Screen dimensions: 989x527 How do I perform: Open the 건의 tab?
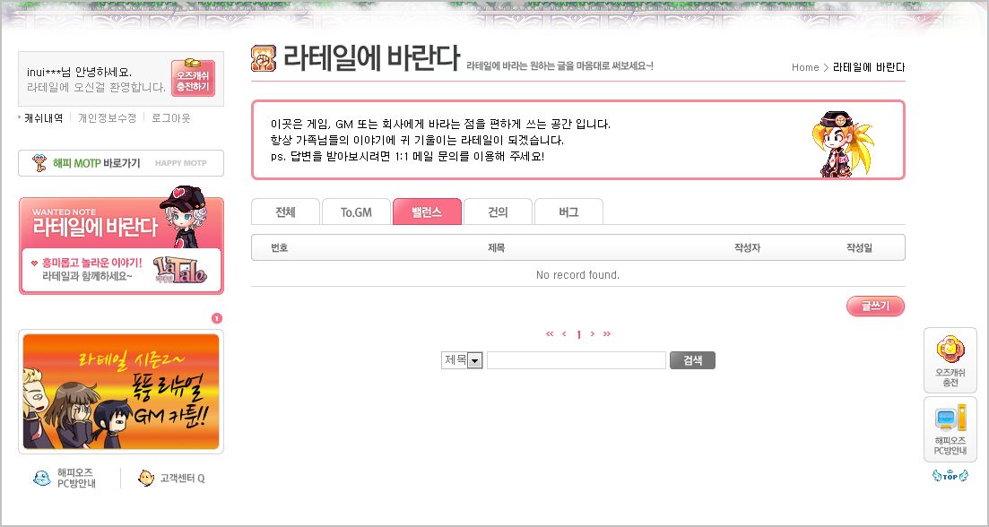[x=498, y=212]
